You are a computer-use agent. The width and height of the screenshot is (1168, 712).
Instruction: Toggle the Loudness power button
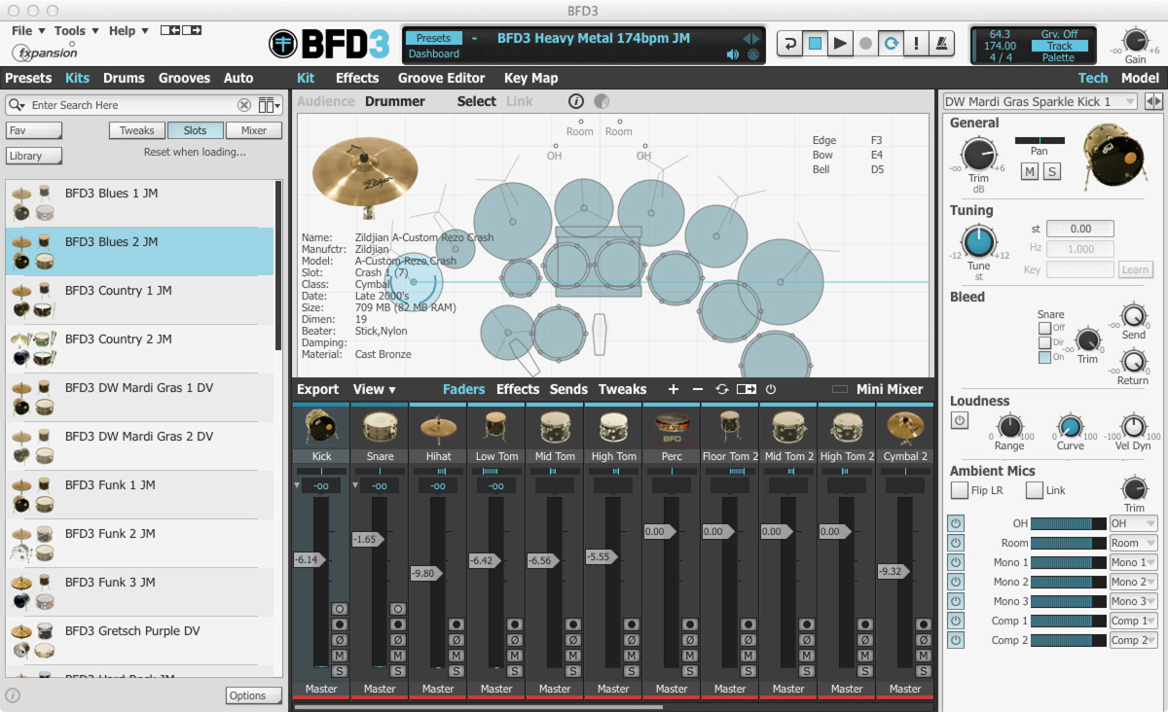960,420
